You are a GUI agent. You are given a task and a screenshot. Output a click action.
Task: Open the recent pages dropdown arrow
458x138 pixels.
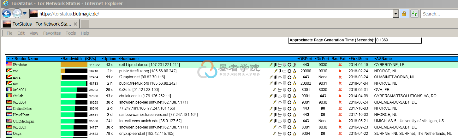pos(25,14)
